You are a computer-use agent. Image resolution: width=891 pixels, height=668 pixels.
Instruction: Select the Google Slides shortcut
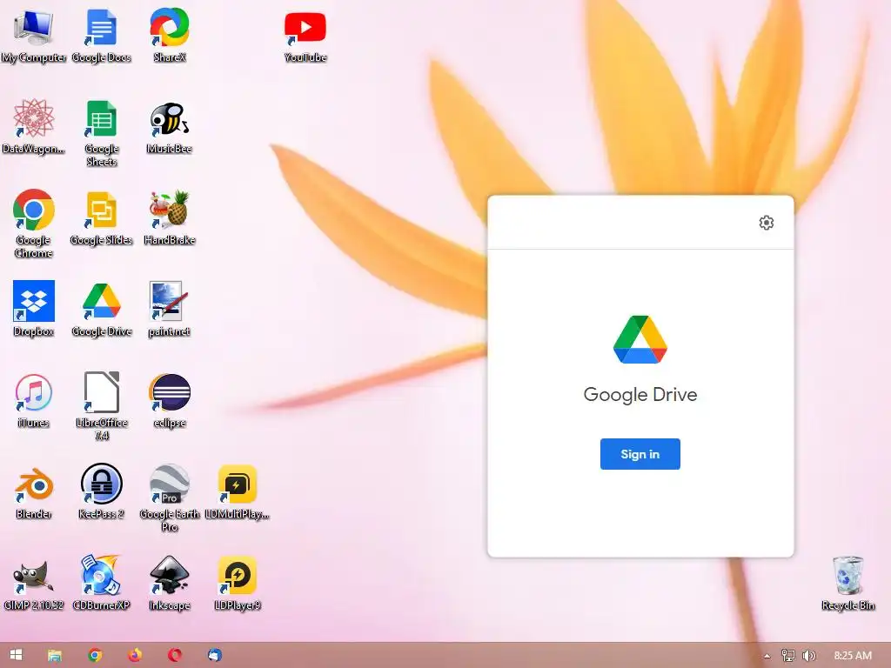tap(101, 218)
